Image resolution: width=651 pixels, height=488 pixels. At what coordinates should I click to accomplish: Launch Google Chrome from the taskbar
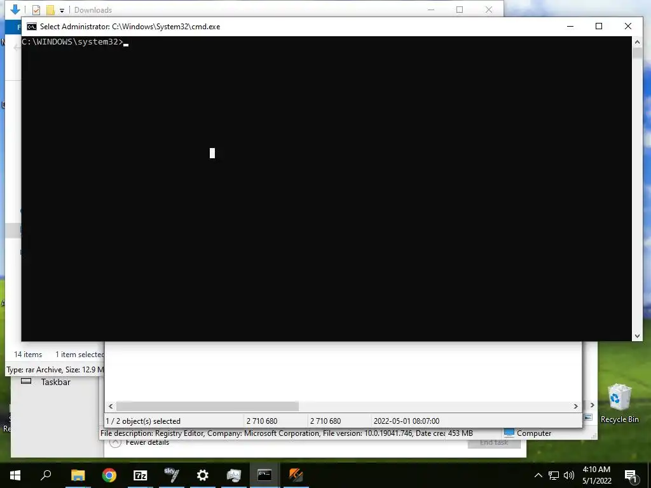click(109, 475)
